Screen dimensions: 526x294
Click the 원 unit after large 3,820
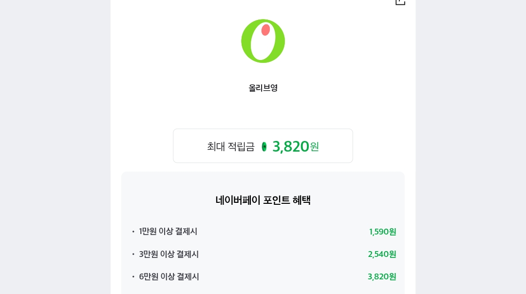click(x=315, y=146)
